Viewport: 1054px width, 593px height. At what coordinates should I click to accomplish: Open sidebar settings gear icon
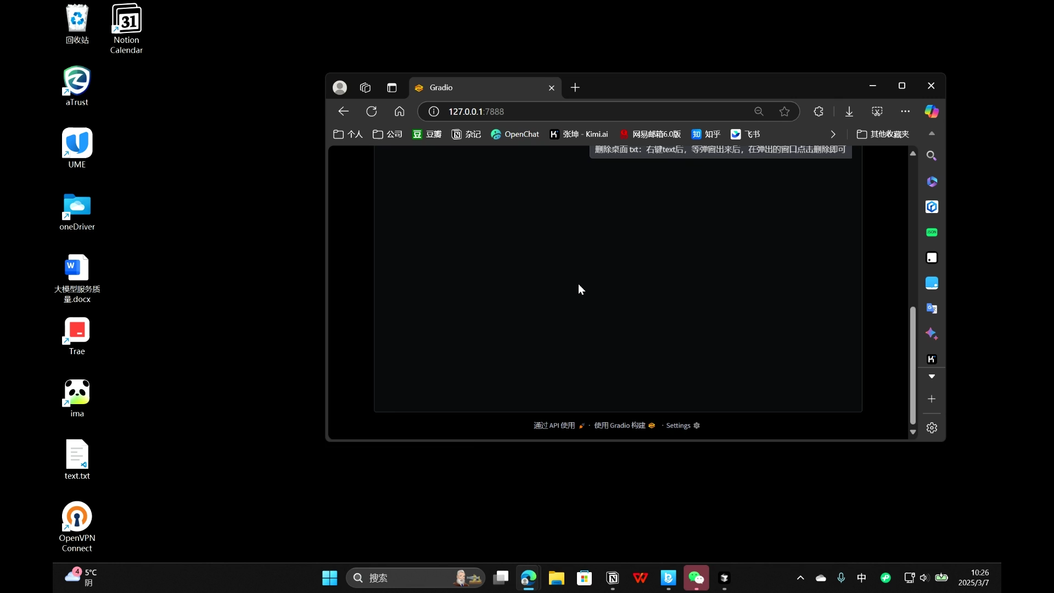click(932, 428)
